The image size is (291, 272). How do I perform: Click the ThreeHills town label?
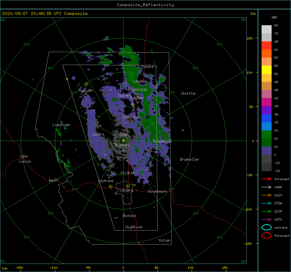(162, 141)
